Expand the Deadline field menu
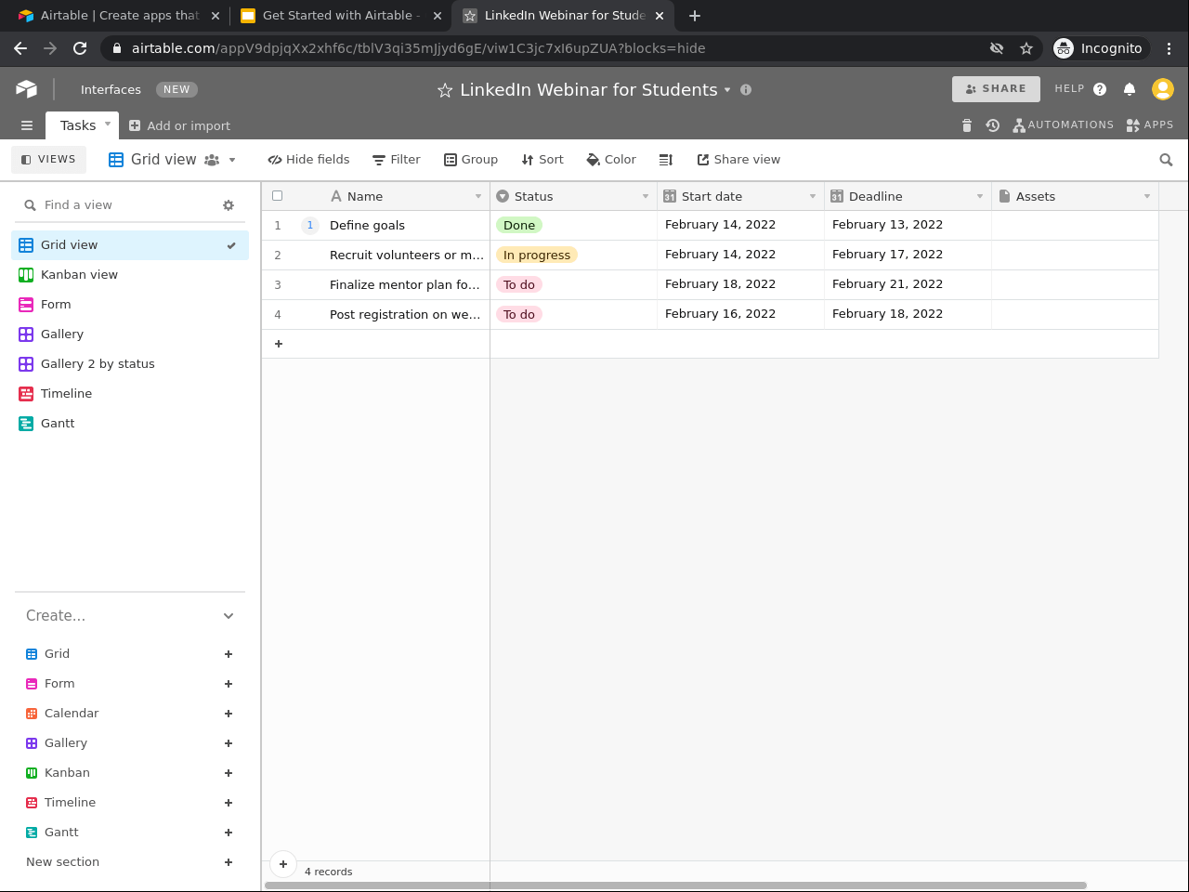This screenshot has width=1189, height=892. [x=980, y=197]
